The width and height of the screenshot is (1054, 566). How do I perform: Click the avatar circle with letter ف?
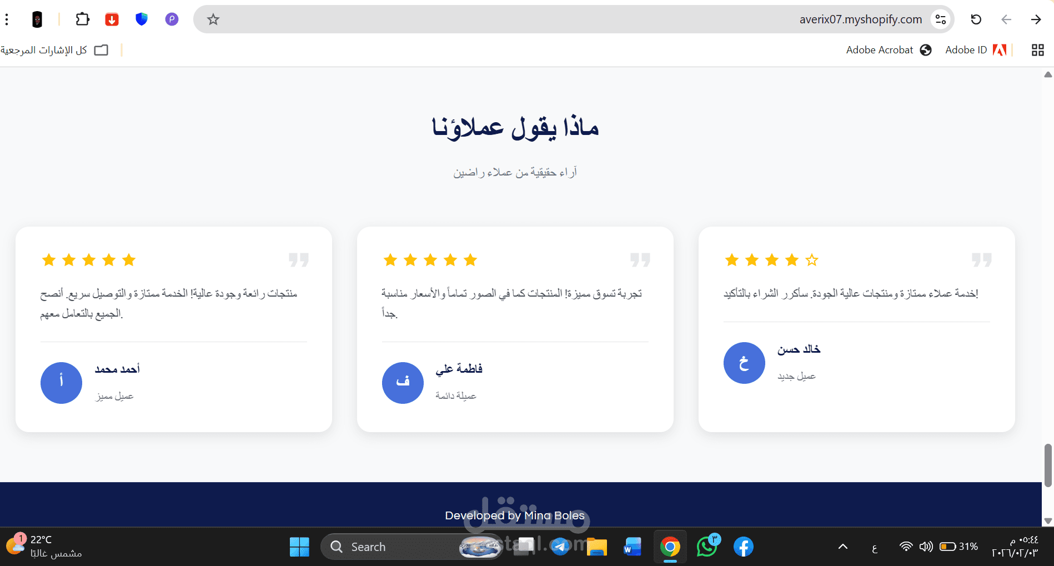point(403,383)
